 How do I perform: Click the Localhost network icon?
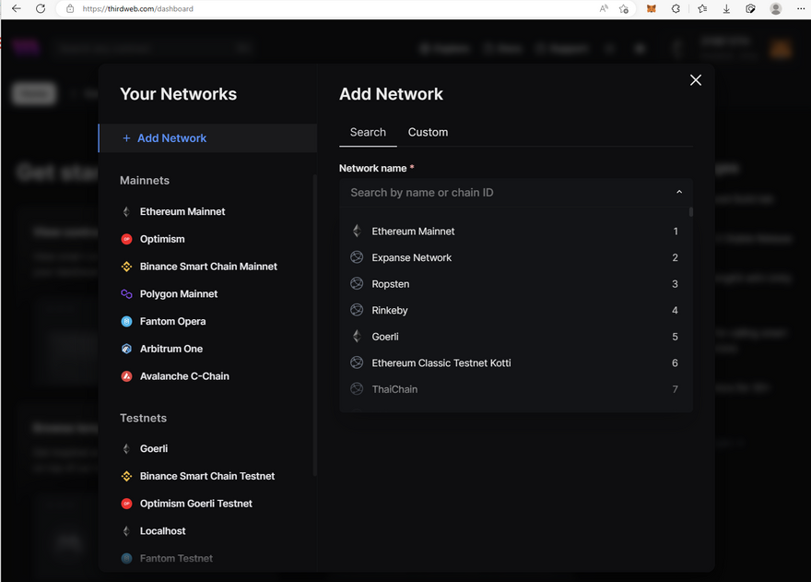click(126, 530)
